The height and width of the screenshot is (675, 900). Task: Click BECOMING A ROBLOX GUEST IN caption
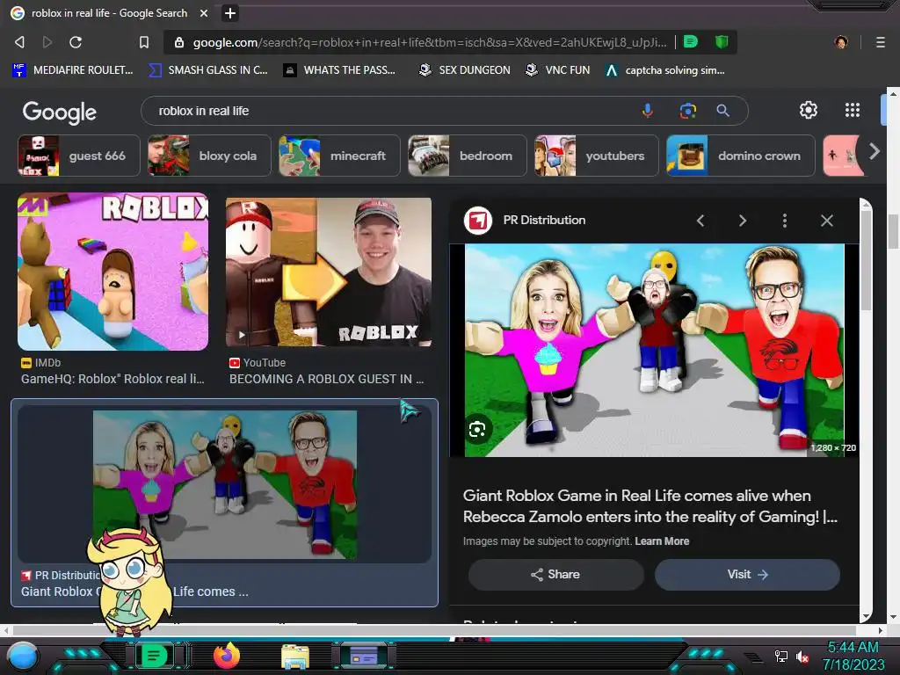(326, 379)
